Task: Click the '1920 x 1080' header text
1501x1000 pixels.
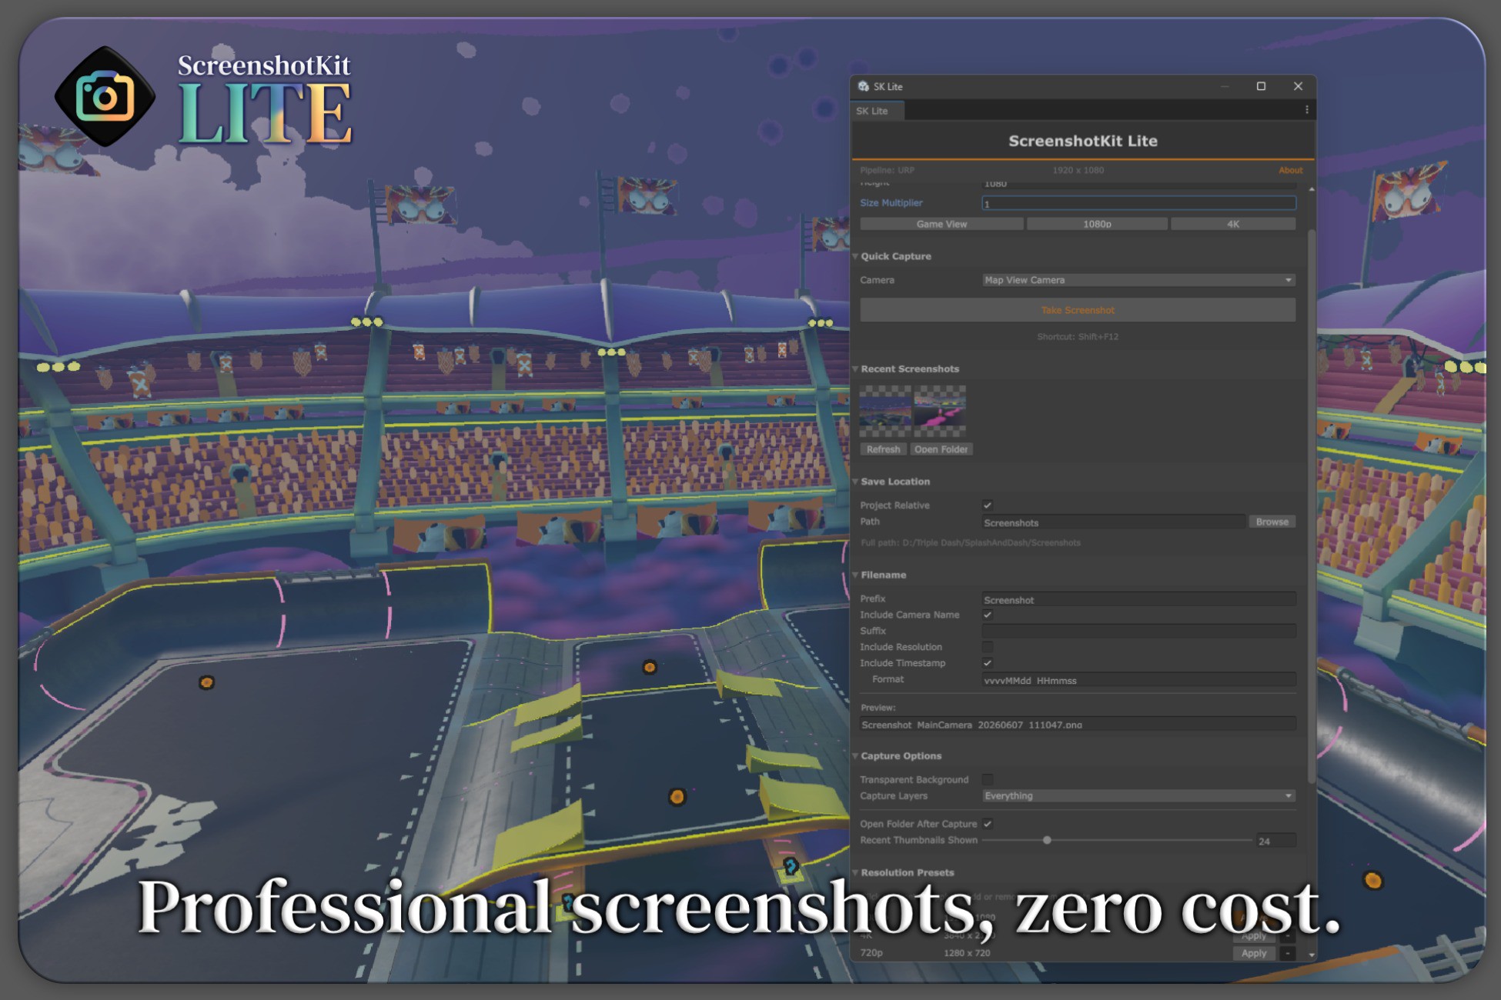Action: click(x=1078, y=170)
